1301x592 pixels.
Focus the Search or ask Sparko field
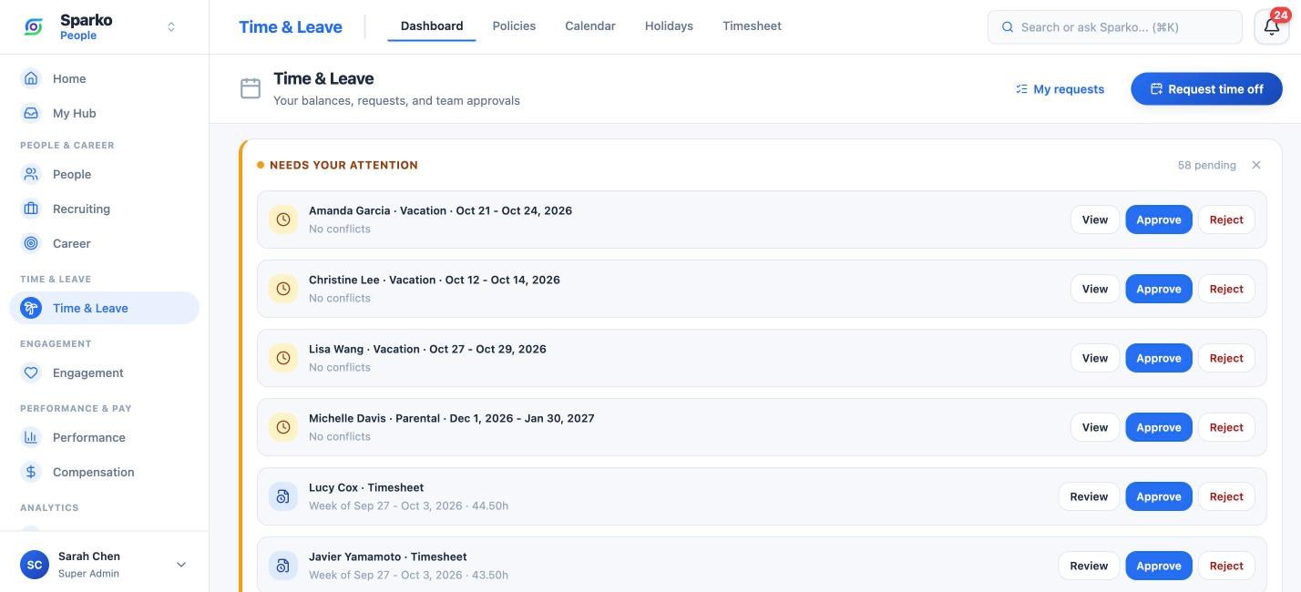[1114, 27]
